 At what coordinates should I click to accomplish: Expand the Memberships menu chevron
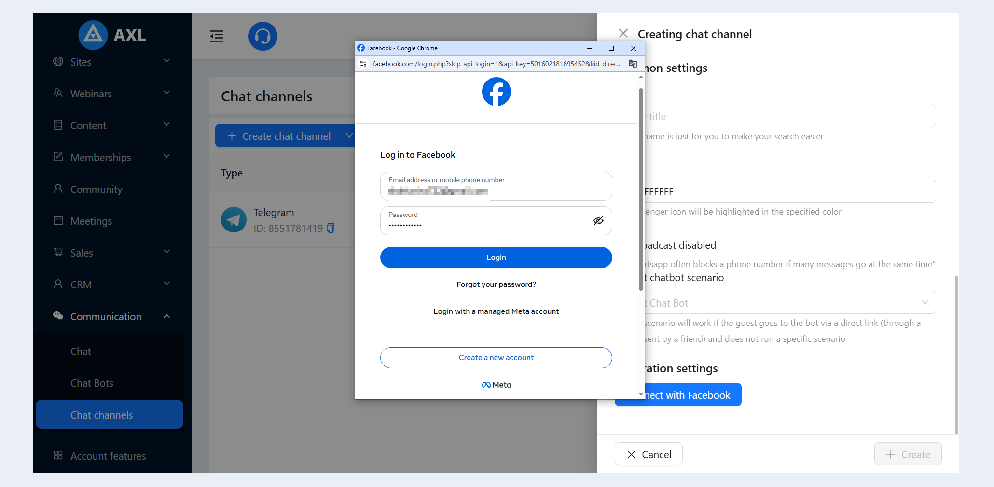pyautogui.click(x=167, y=157)
